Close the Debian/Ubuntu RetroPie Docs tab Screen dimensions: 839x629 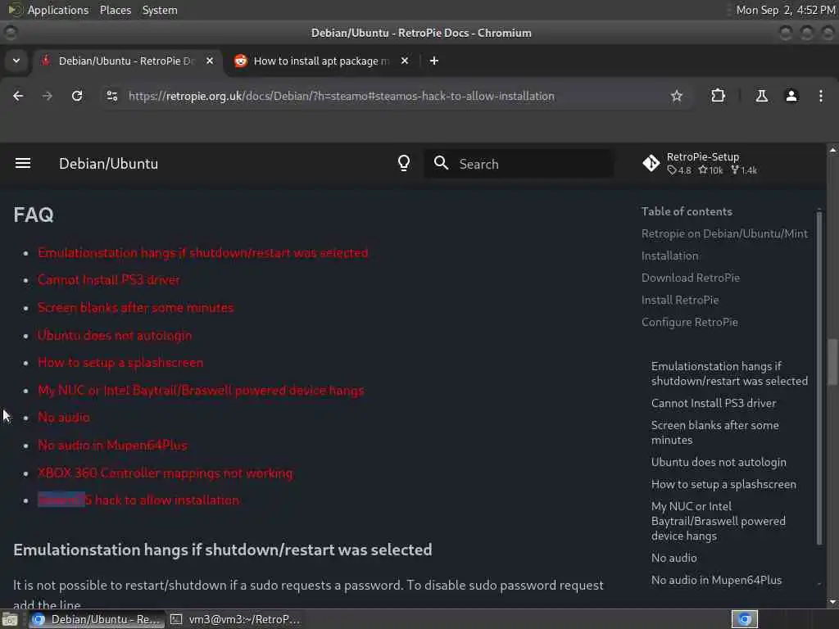click(x=210, y=61)
